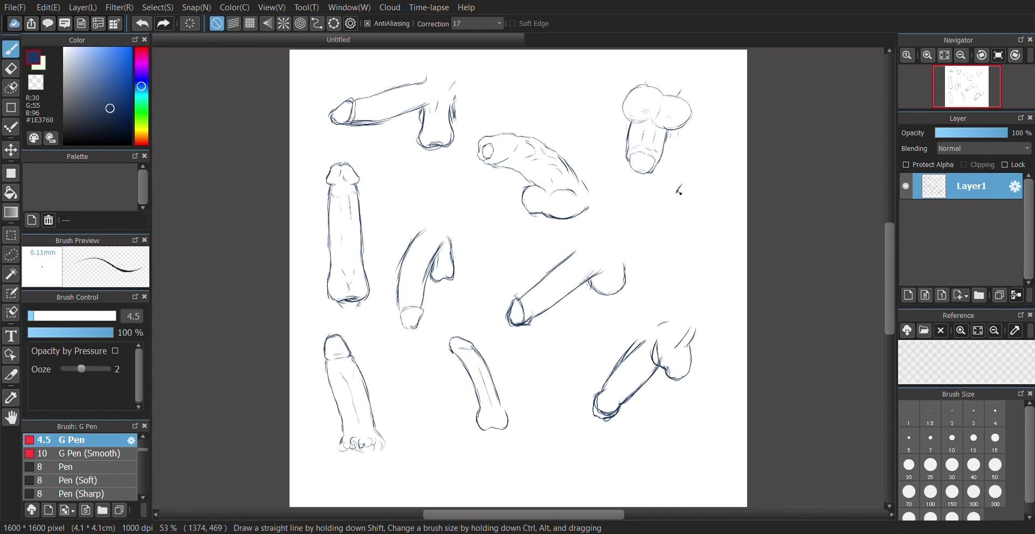Zoom in using Navigator panel icon
The width and height of the screenshot is (1035, 534).
(927, 55)
